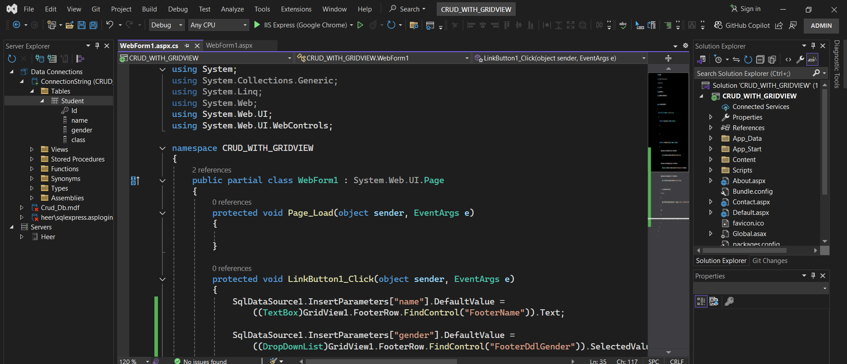Image resolution: width=847 pixels, height=364 pixels.
Task: Click the split editor icon above scrollbar
Action: coord(668,58)
